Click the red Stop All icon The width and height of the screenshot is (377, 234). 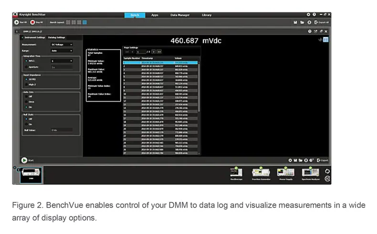click(32, 22)
